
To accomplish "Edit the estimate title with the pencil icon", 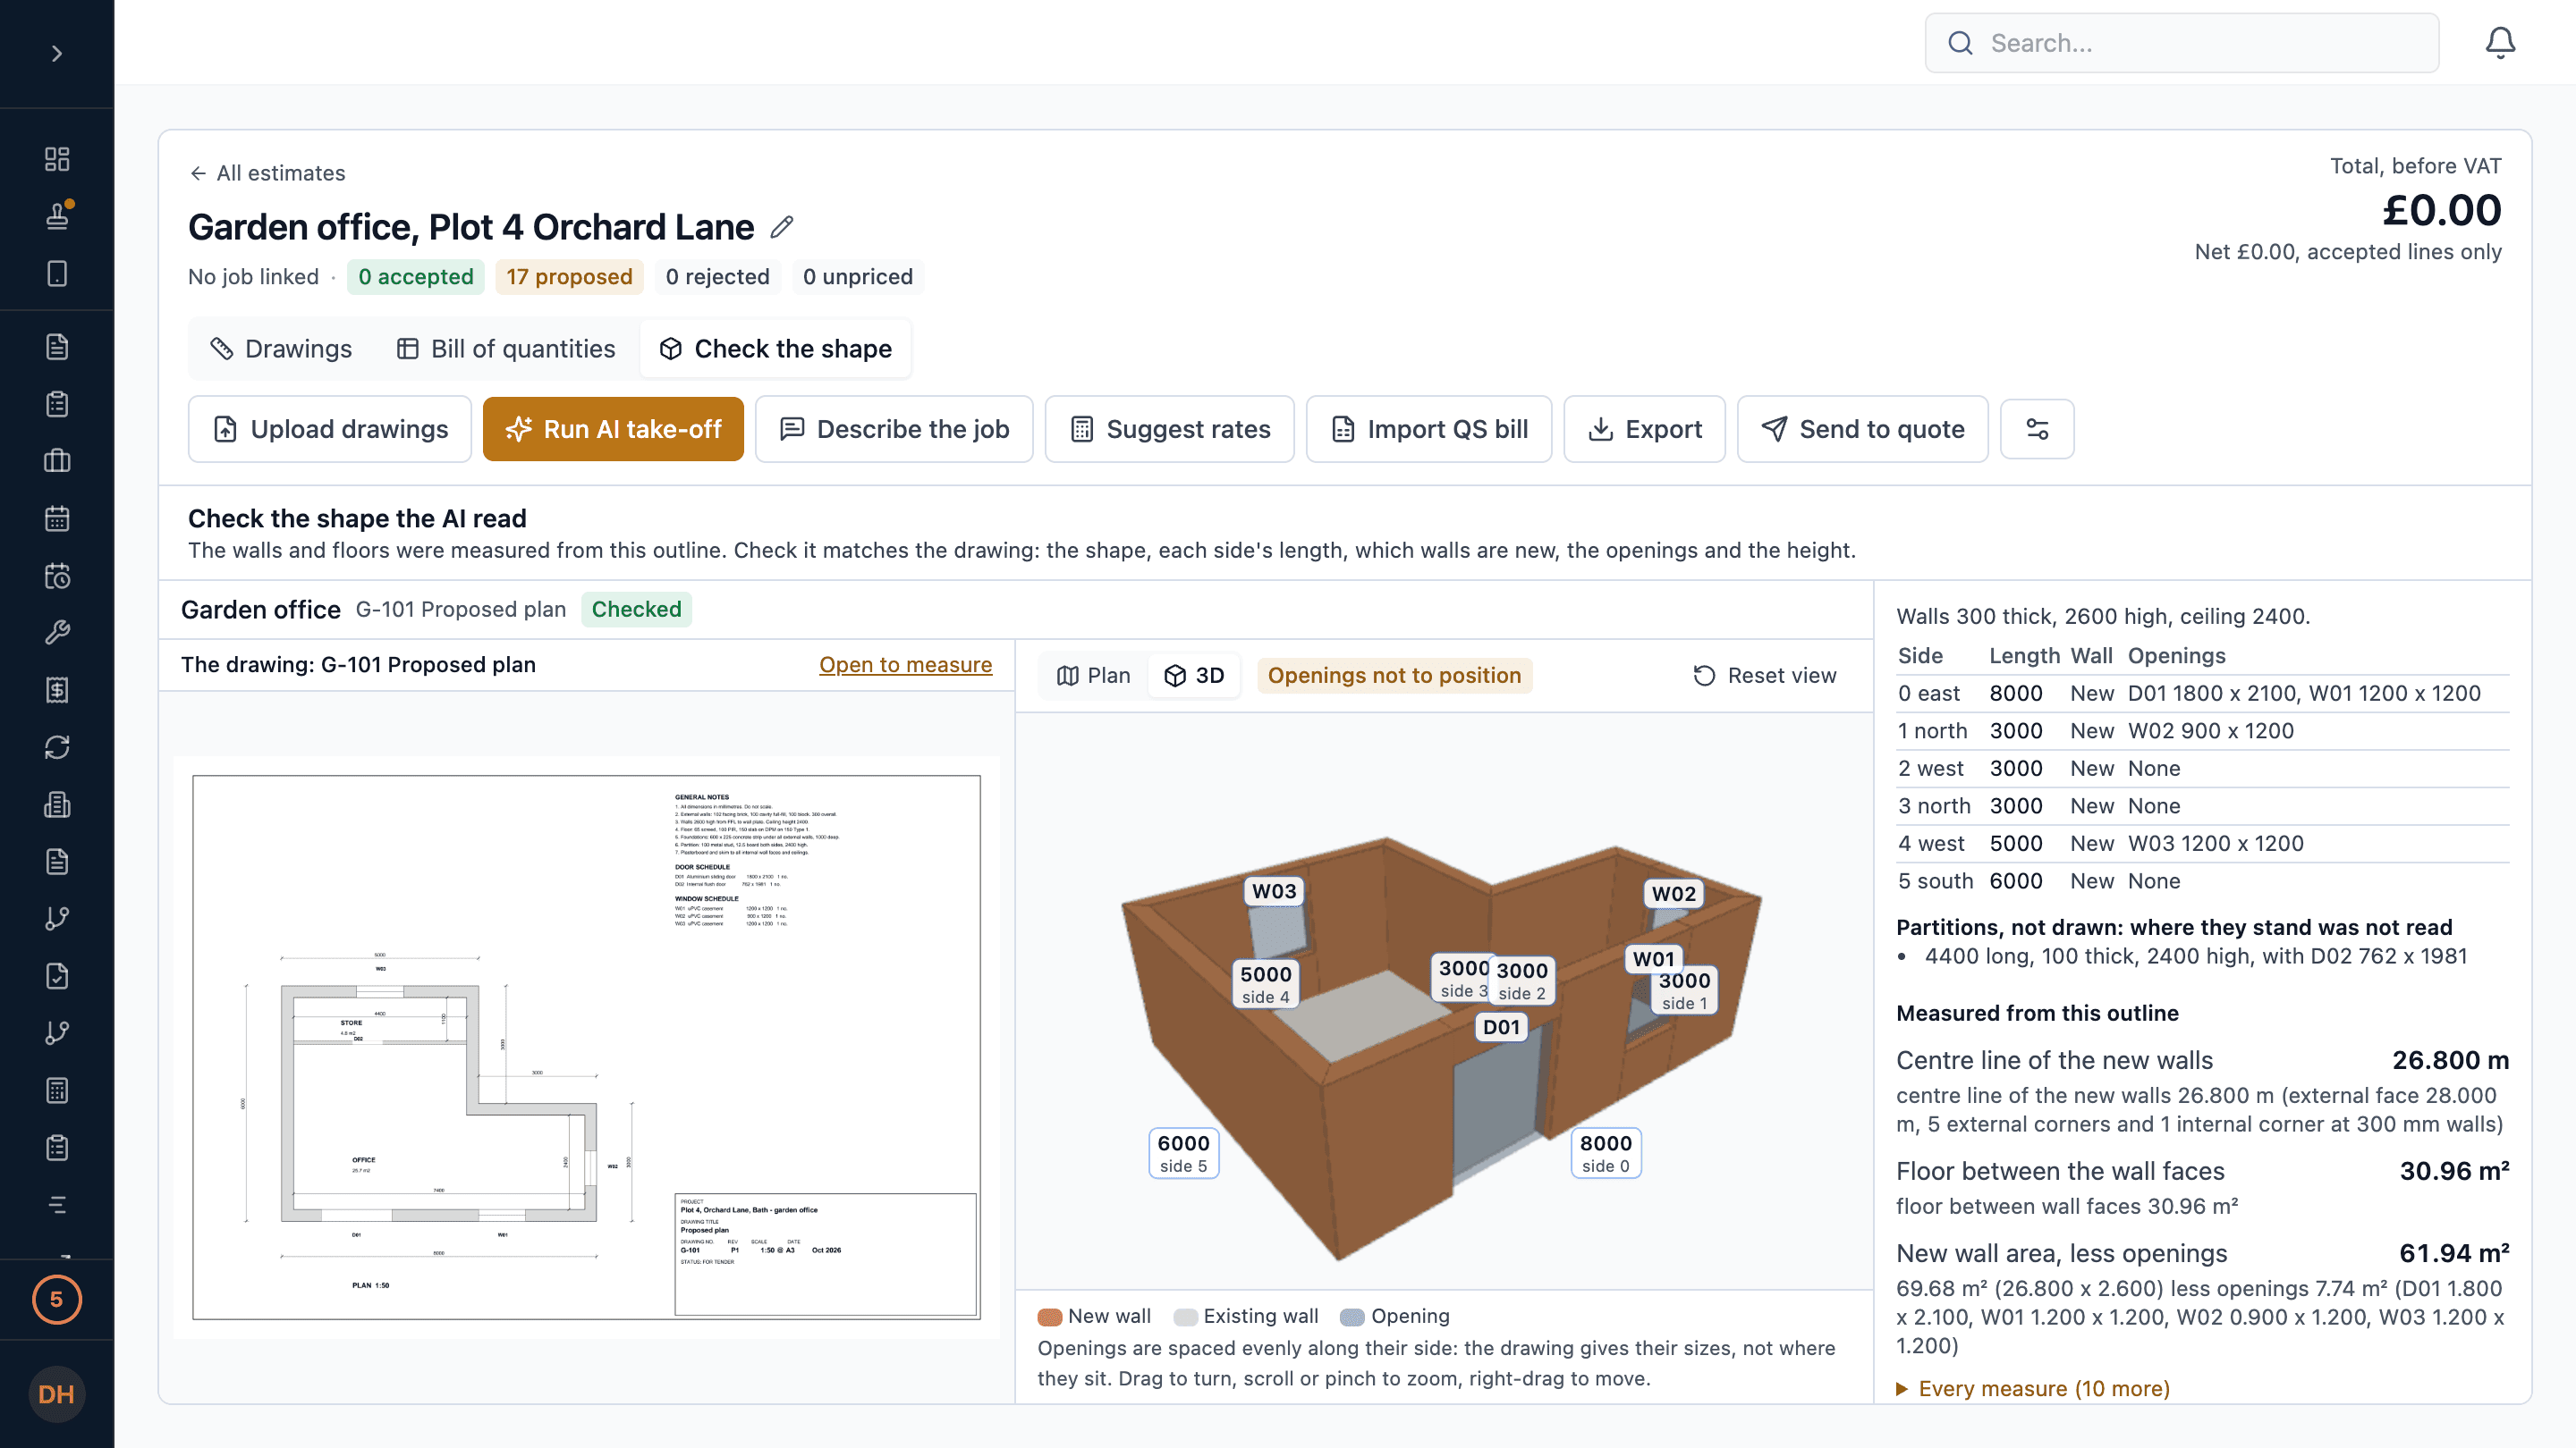I will point(782,227).
